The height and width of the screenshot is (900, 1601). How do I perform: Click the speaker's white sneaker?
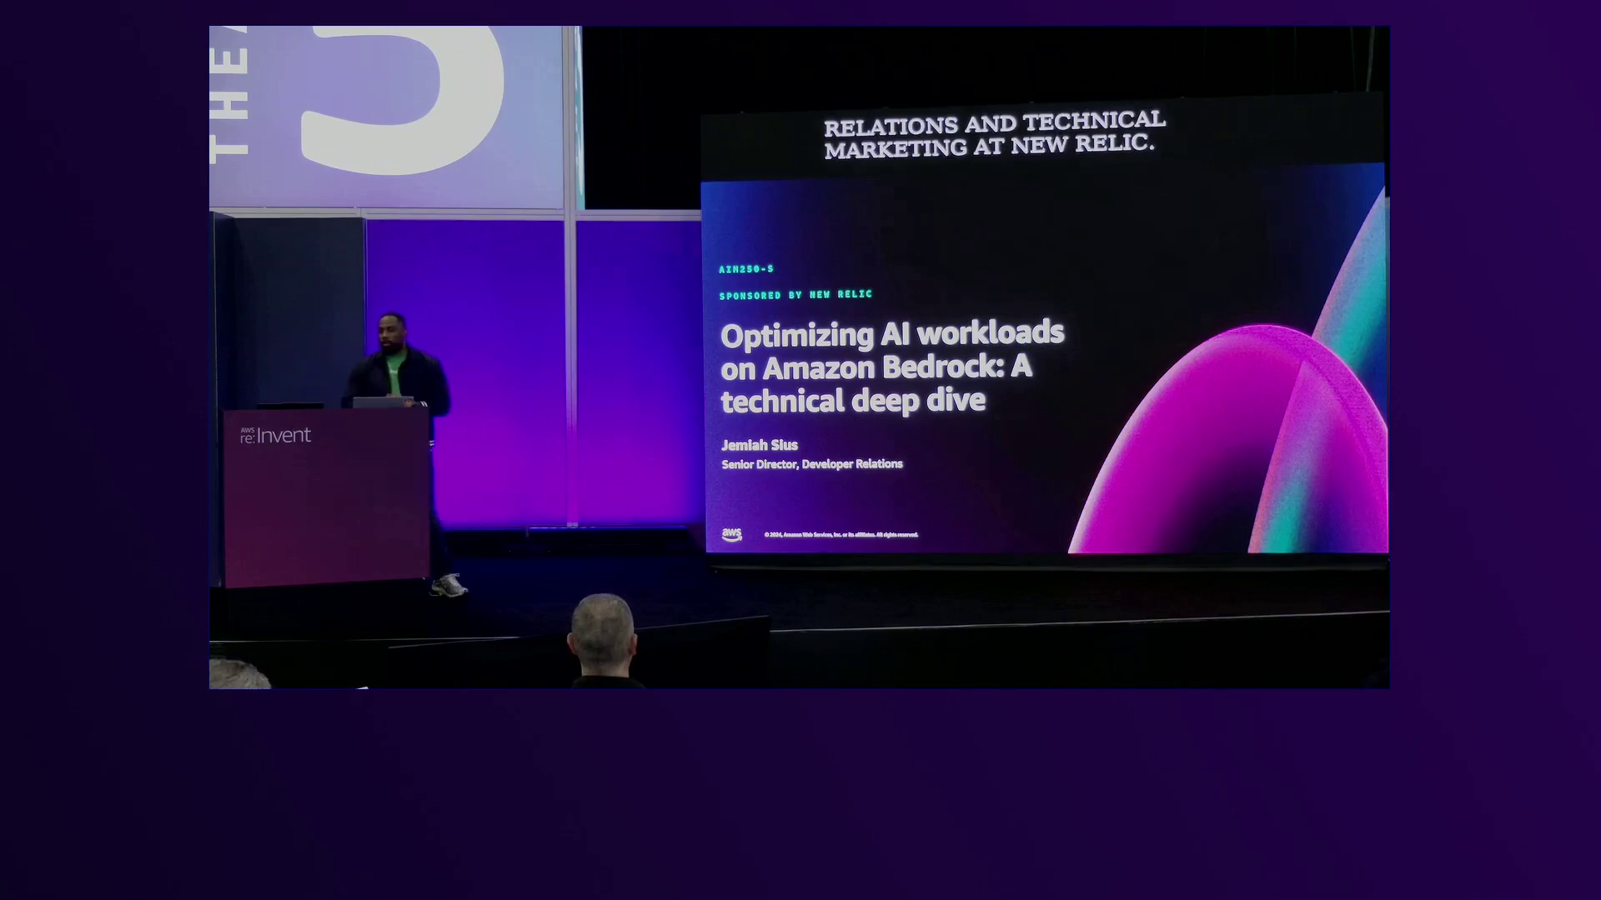pyautogui.click(x=449, y=586)
